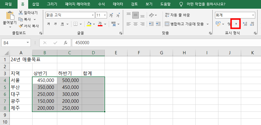Switch to the 그리기 tab
The image size is (261, 125).
pyautogui.click(x=52, y=4)
